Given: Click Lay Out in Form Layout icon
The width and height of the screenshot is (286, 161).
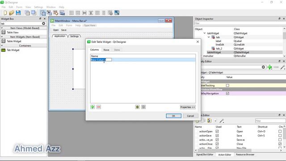Looking at the screenshot, I should (x=104, y=13).
